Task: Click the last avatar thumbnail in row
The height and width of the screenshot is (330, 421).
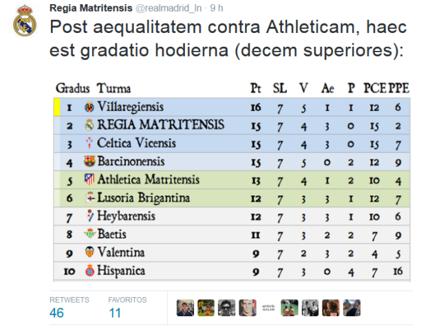Action: coord(352,308)
